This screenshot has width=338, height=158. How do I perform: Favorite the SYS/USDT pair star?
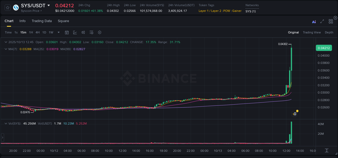click(7, 8)
